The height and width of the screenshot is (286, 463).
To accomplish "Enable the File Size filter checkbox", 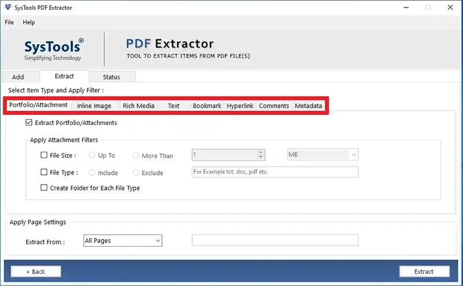I will [44, 155].
